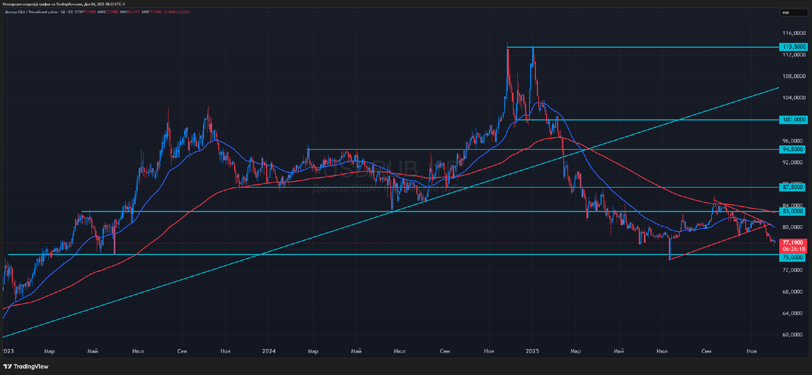Select the 100,0000 price level label

click(x=793, y=120)
